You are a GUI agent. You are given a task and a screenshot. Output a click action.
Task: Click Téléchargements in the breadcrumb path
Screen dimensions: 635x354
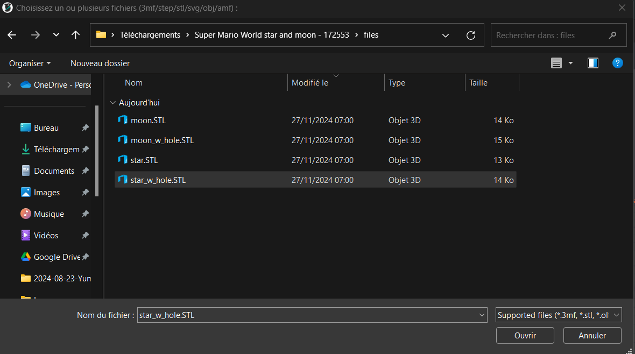(150, 35)
